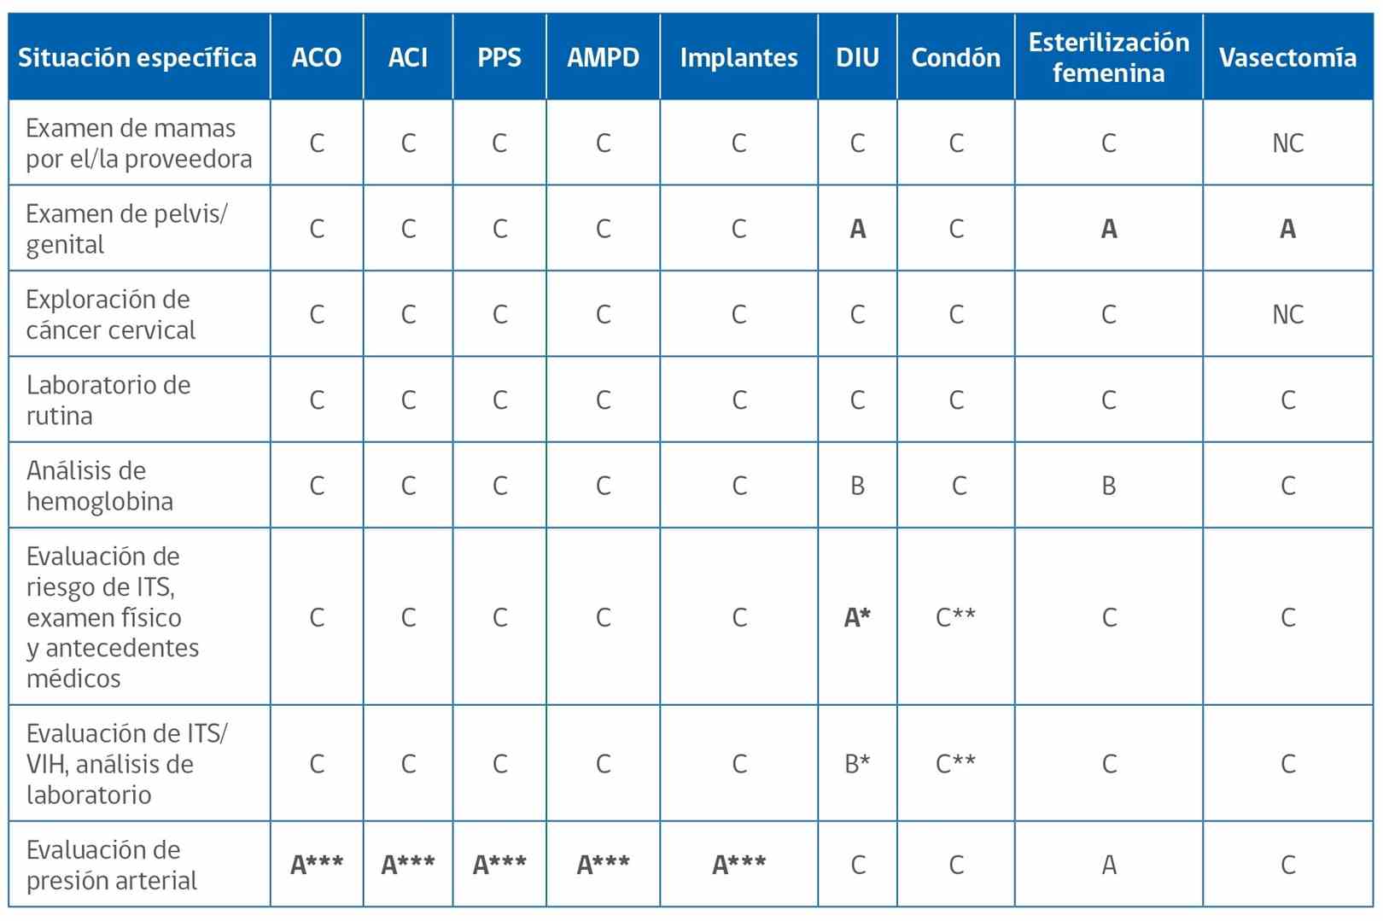Click the Examen de mamas row label

click(x=139, y=143)
